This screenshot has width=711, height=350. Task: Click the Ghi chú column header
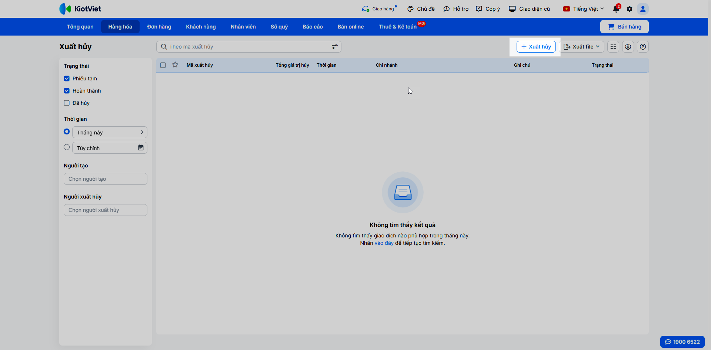point(522,65)
